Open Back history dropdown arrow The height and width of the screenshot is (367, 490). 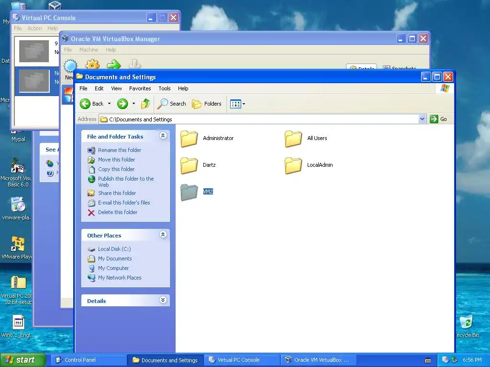tap(109, 104)
